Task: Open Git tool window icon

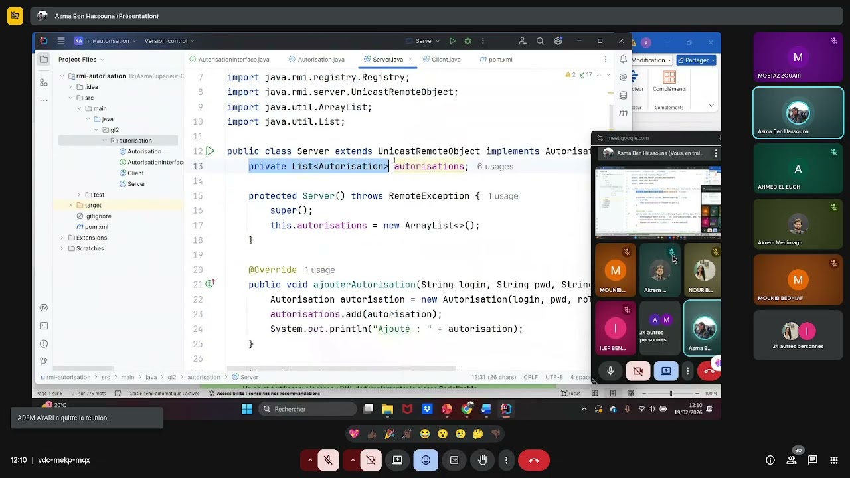Action: click(44, 362)
